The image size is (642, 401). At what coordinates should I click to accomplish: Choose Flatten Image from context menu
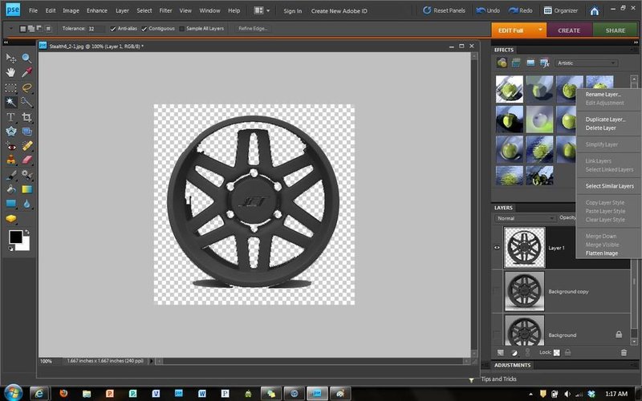(601, 253)
